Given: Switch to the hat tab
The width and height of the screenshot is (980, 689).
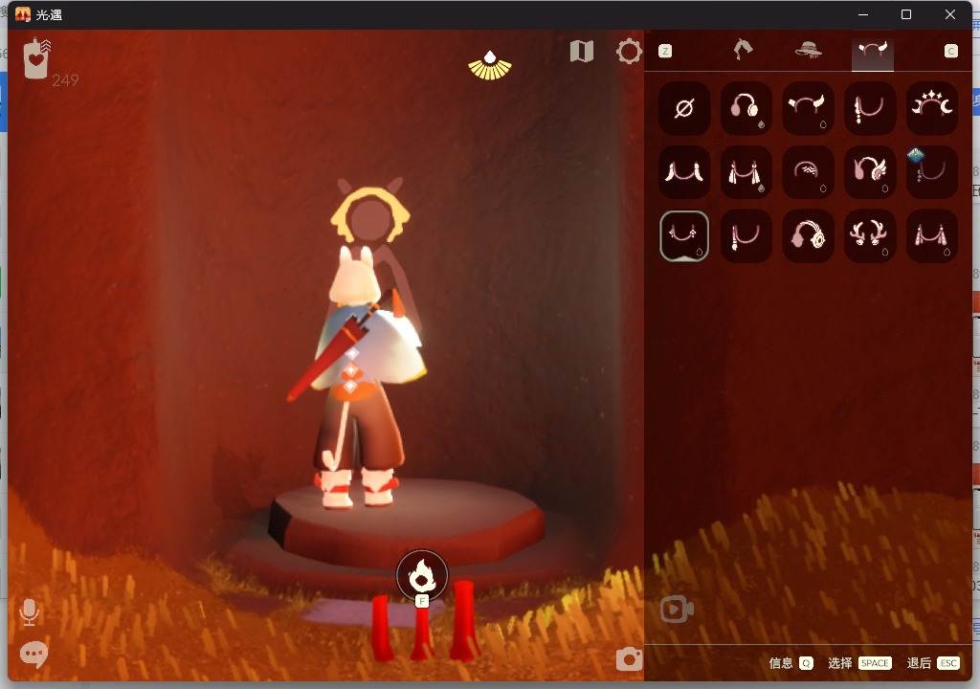Looking at the screenshot, I should [x=808, y=50].
